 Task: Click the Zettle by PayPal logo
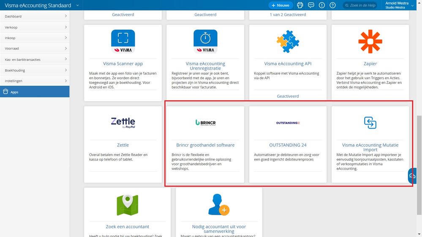(123, 123)
